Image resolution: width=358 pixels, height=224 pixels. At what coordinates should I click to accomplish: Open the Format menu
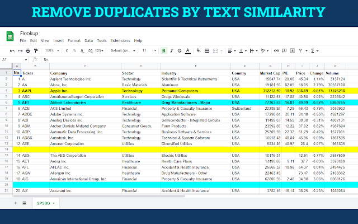click(x=74, y=40)
